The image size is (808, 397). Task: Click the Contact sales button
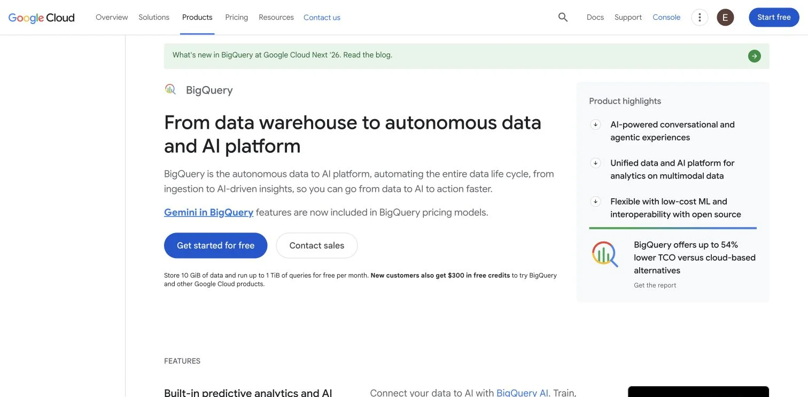click(x=317, y=246)
